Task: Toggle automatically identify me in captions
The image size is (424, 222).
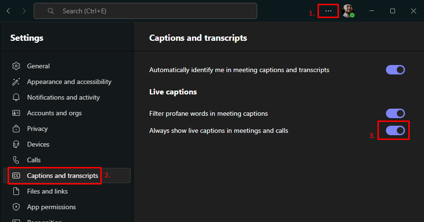Action: click(395, 70)
